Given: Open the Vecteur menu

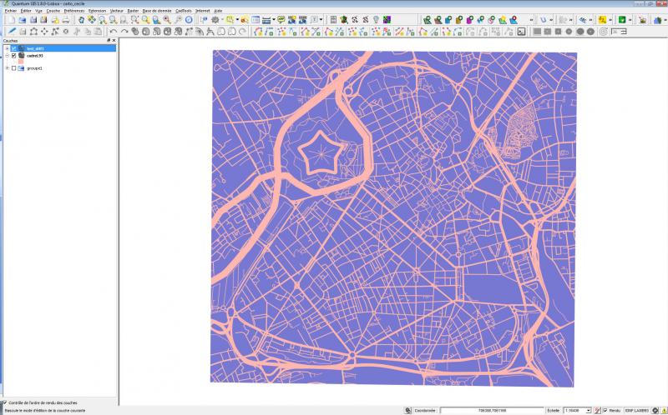Looking at the screenshot, I should pyautogui.click(x=117, y=10).
